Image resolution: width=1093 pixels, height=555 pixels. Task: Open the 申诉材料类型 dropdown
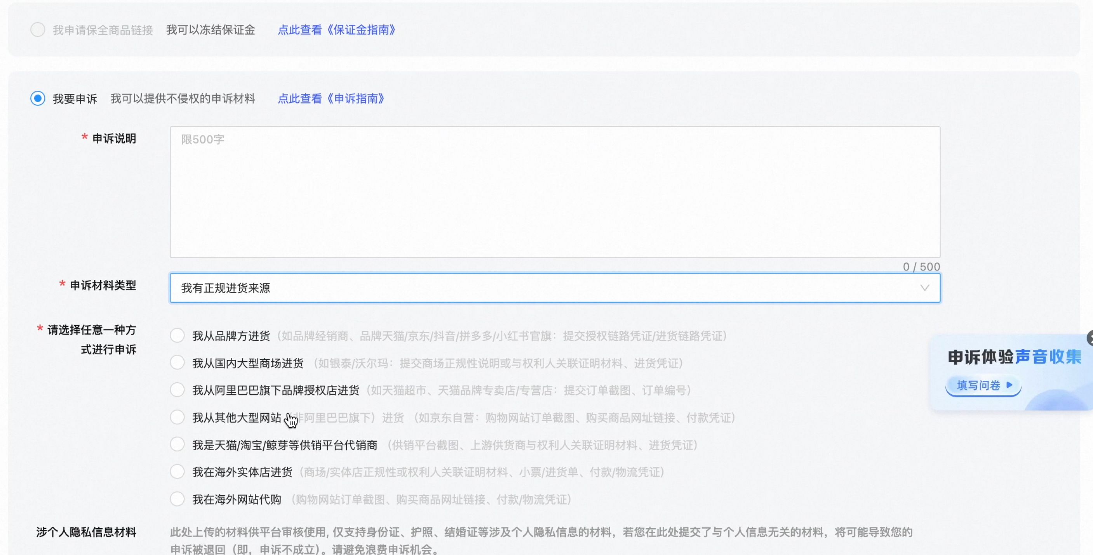(x=555, y=288)
